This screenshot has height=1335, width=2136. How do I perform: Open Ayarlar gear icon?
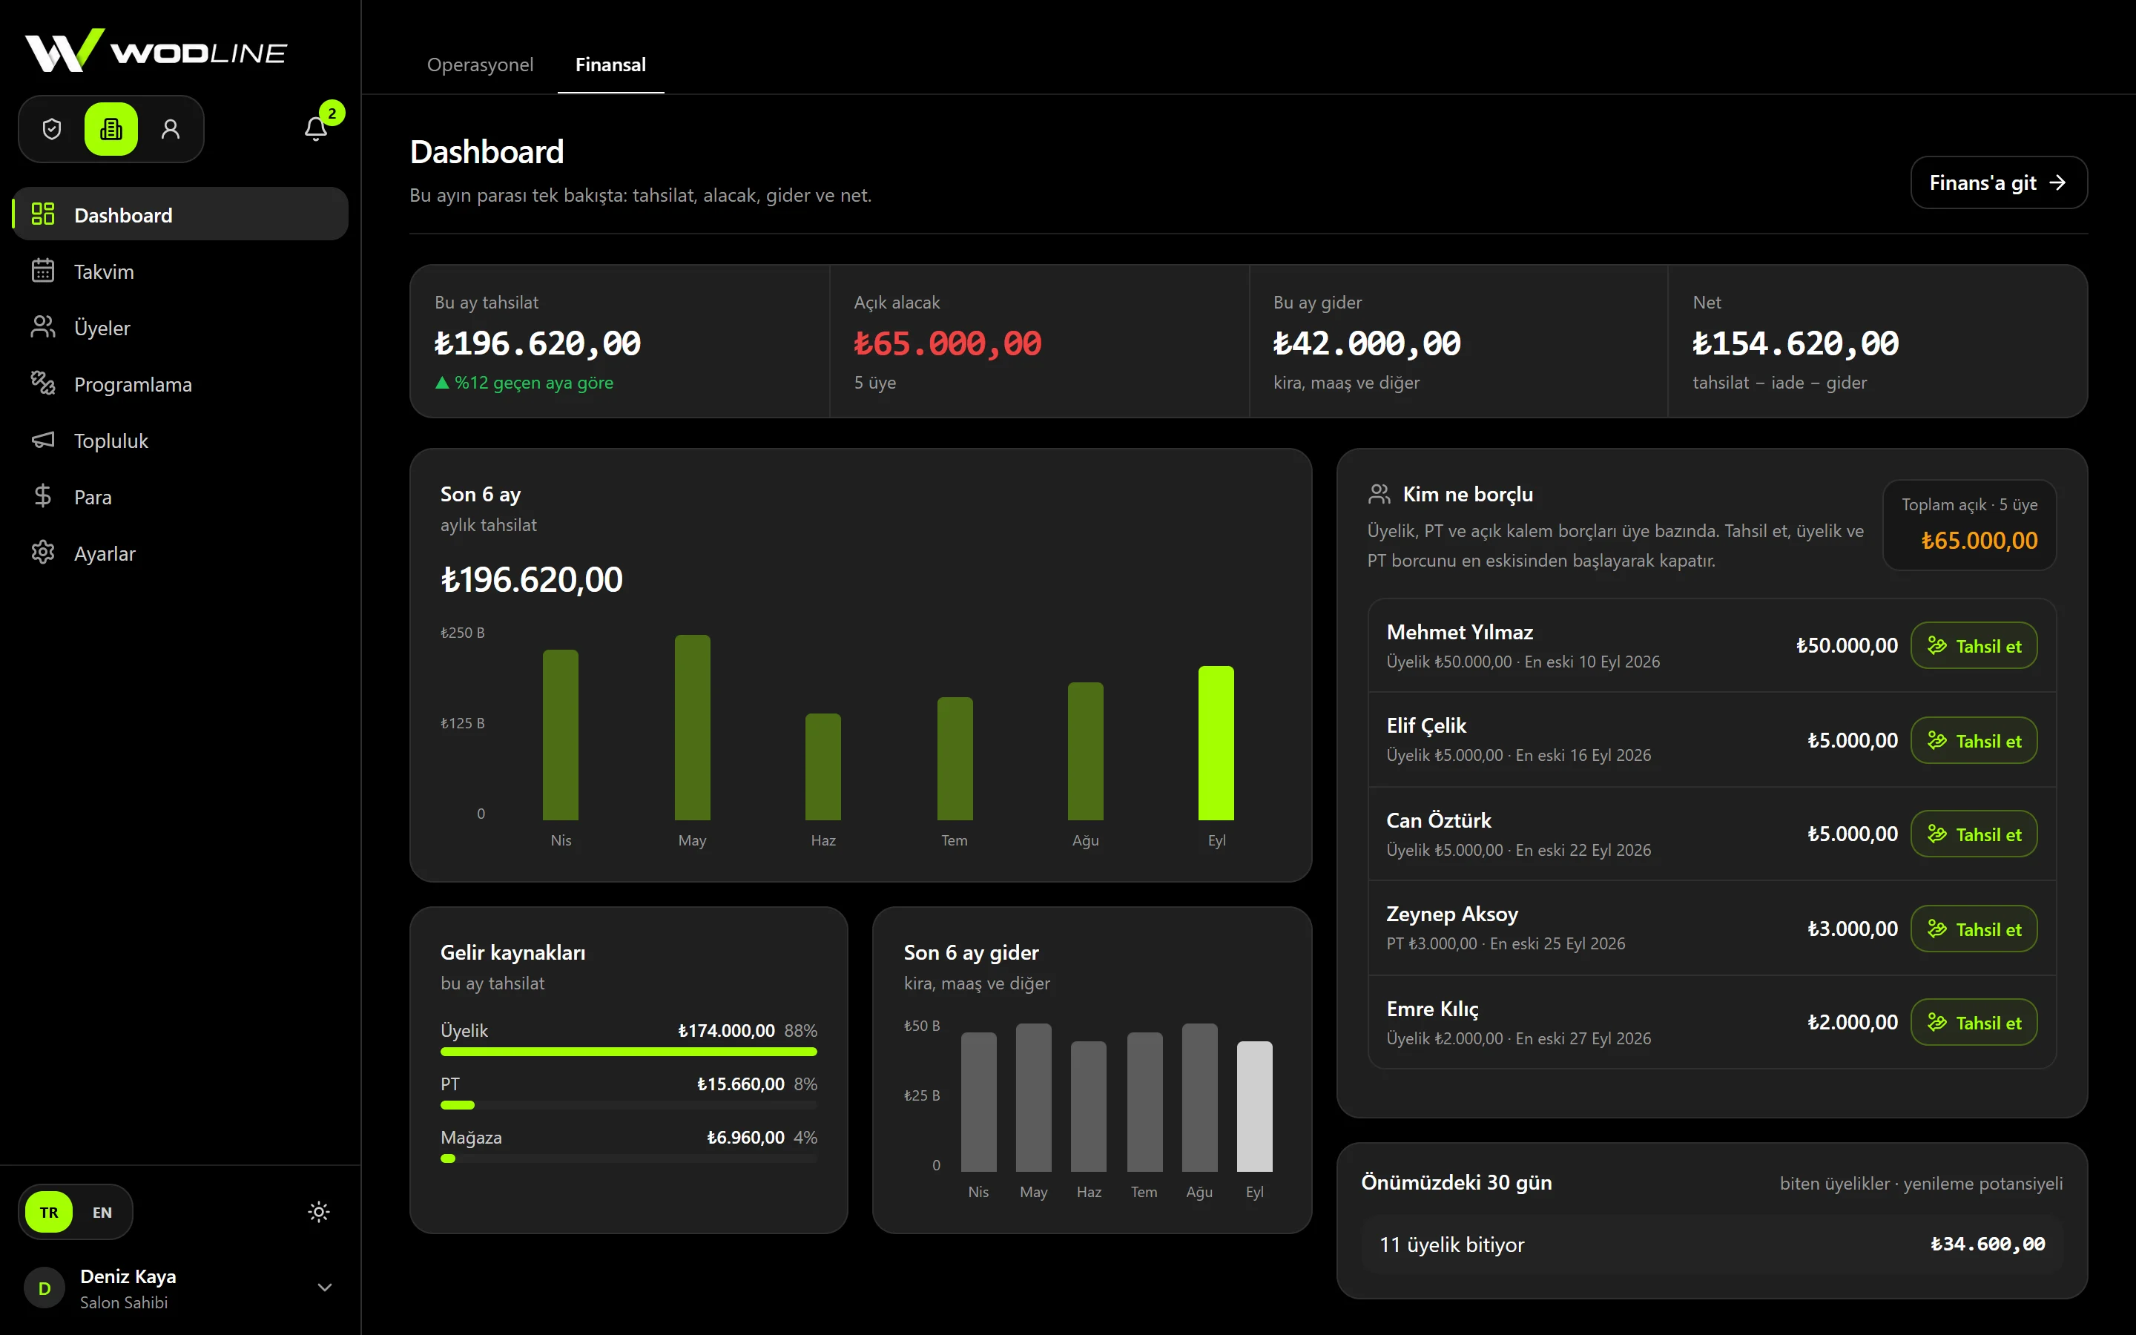click(x=42, y=553)
